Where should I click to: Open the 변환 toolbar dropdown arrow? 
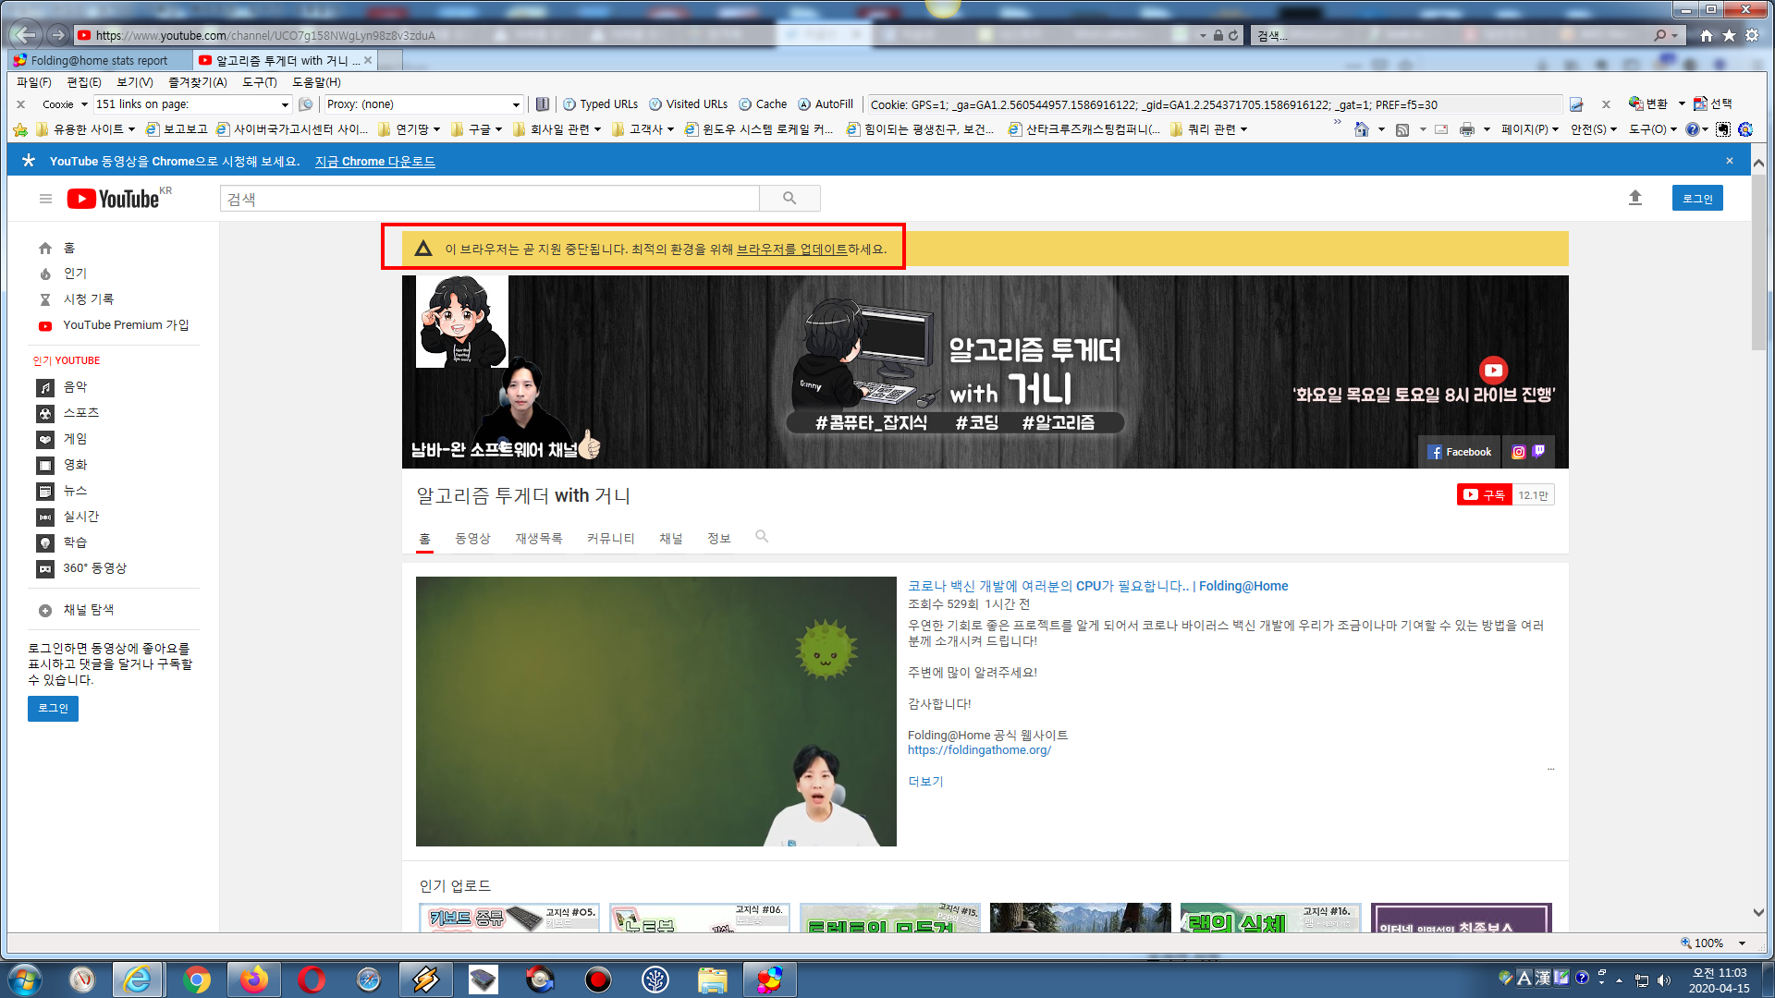1682,103
